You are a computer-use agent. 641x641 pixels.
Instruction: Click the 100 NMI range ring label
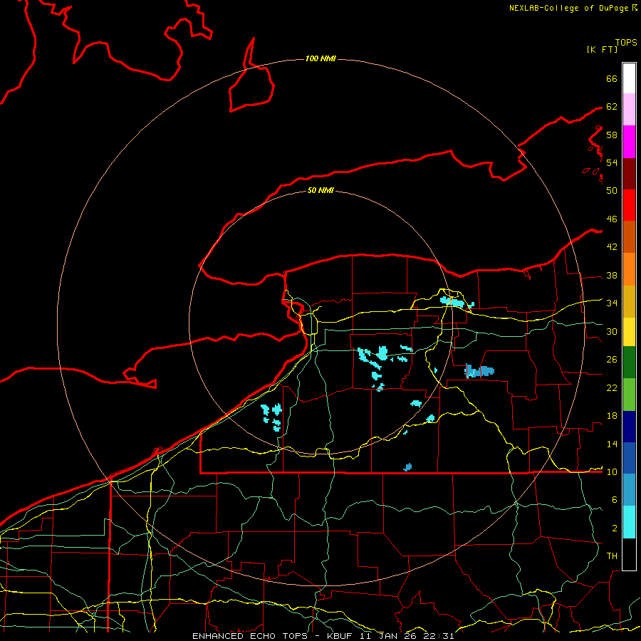coord(320,58)
